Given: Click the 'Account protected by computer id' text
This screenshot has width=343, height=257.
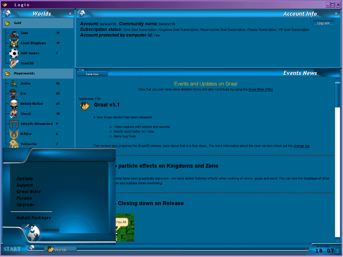Looking at the screenshot, I should tap(116, 35).
